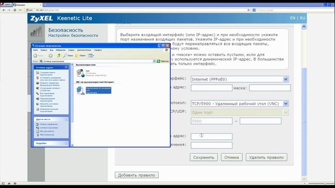This screenshot has width=335, height=188.
Task: Click the redirect IP address input field
Action: [x=211, y=136]
